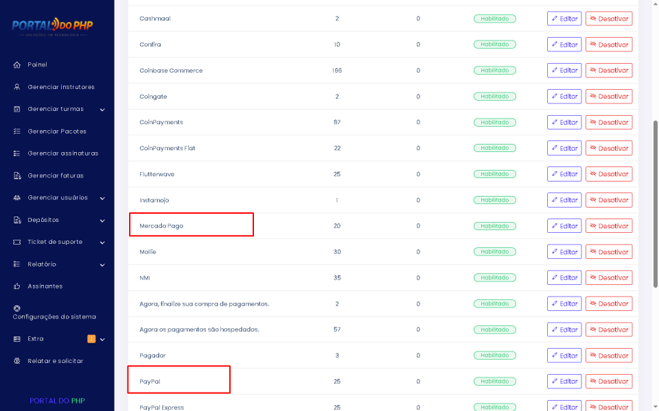
Task: Click the Configurações do sistema globe icon
Action: click(16, 308)
